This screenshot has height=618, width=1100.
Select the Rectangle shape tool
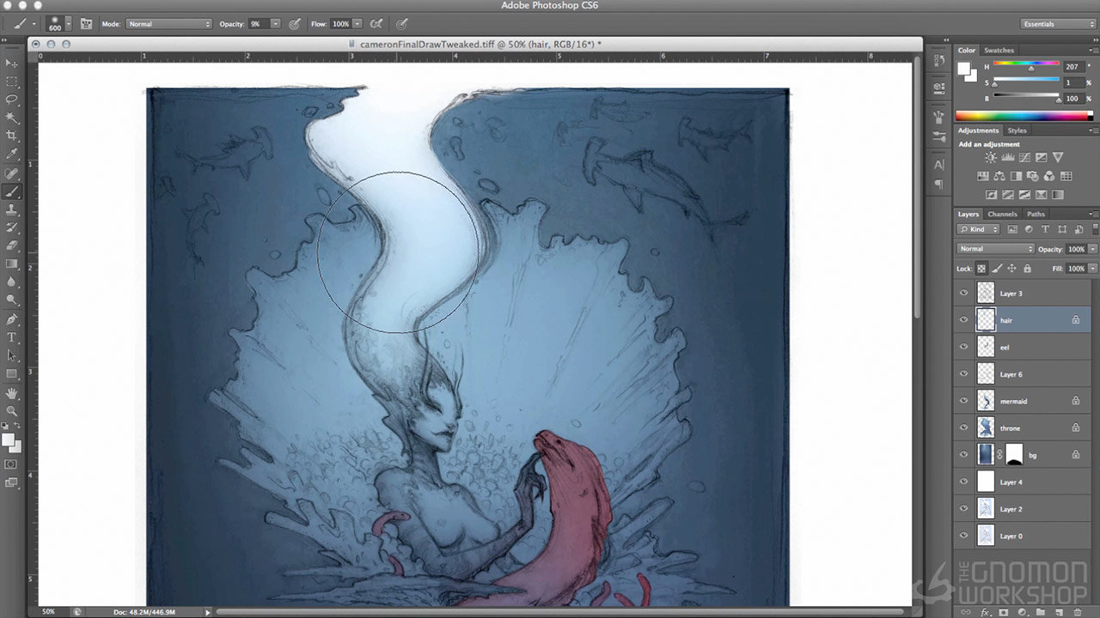(x=12, y=373)
